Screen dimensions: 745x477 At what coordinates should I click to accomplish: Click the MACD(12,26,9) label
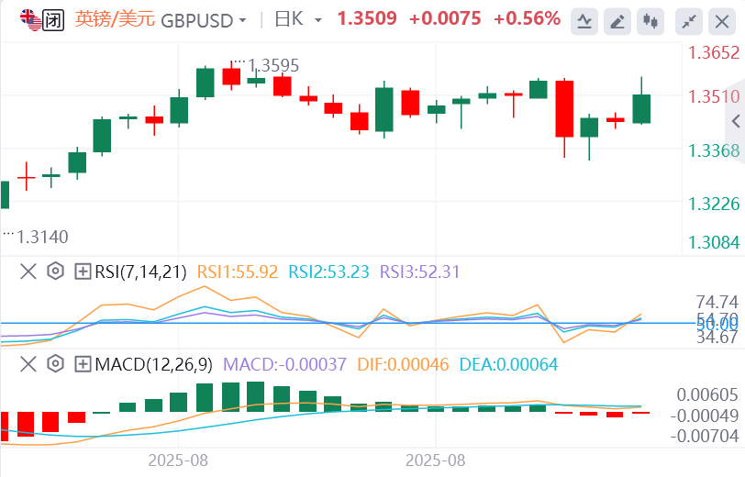pos(154,364)
